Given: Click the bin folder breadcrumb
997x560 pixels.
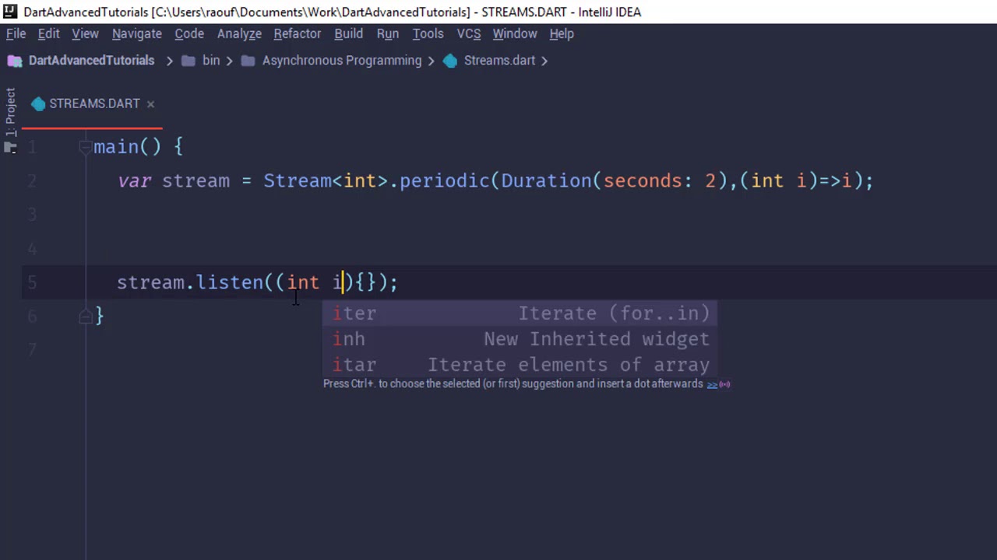Looking at the screenshot, I should [x=211, y=61].
